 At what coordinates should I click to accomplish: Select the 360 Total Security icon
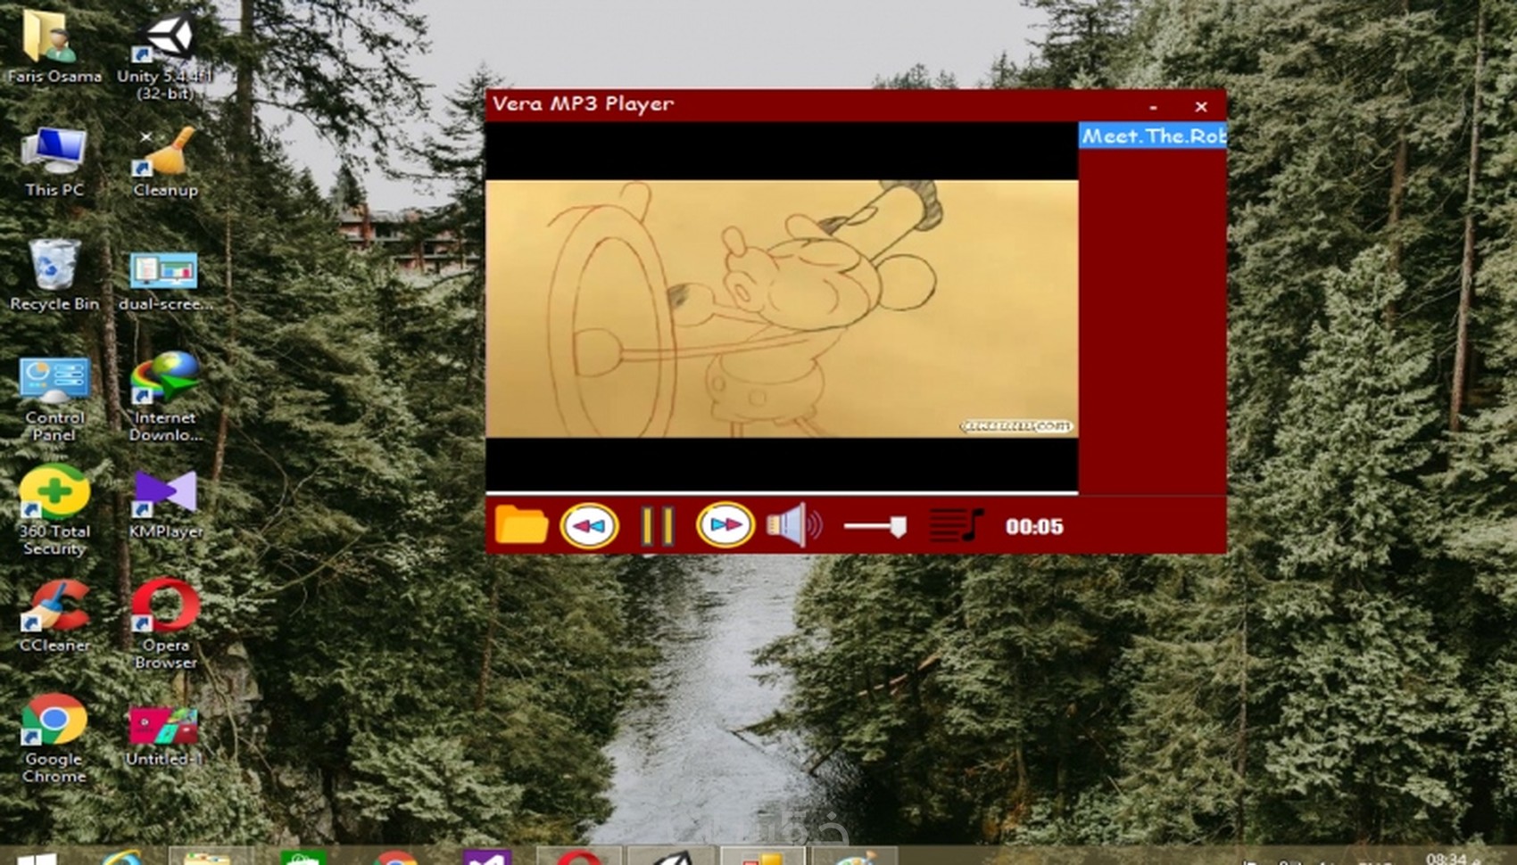click(x=54, y=511)
